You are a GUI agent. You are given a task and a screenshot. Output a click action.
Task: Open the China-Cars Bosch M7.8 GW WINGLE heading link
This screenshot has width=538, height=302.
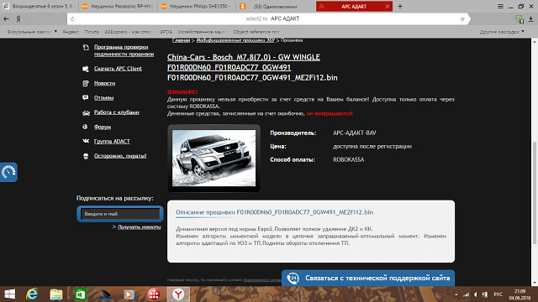tap(244, 57)
